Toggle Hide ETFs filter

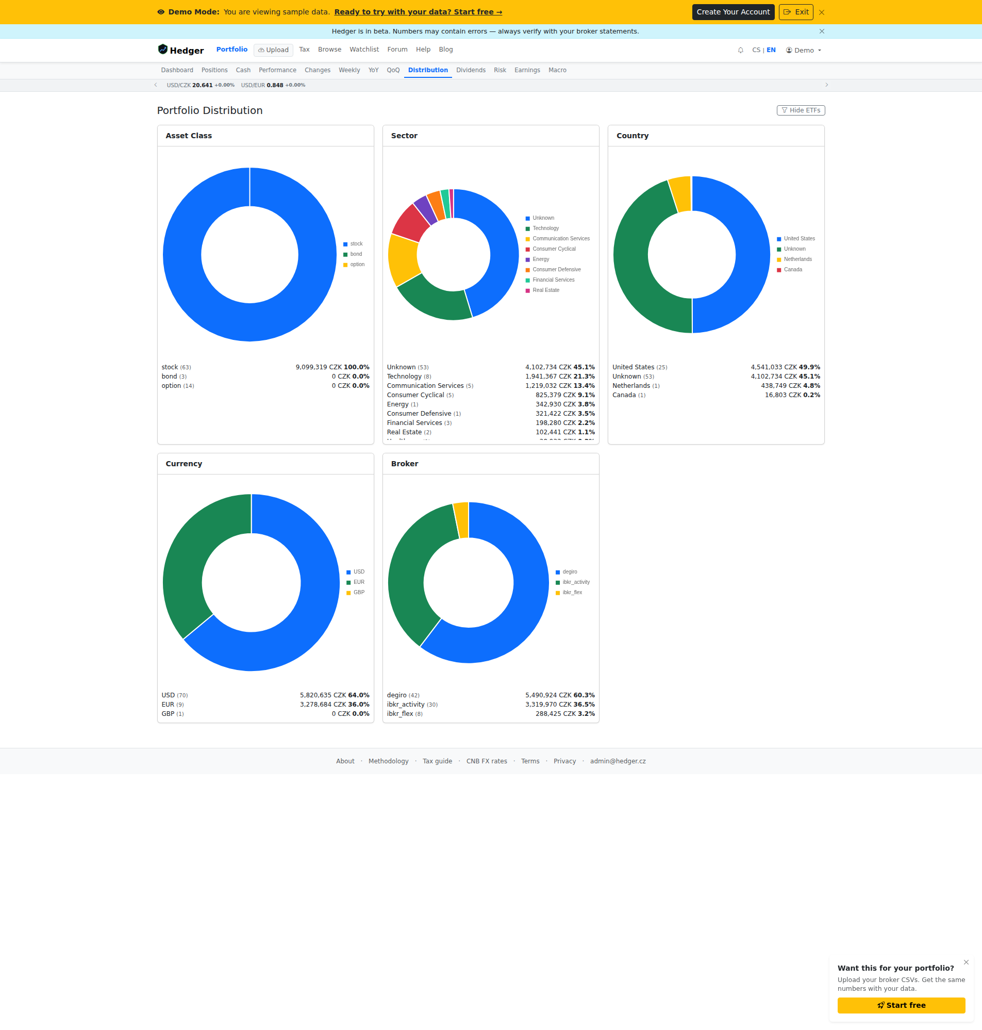pyautogui.click(x=801, y=110)
